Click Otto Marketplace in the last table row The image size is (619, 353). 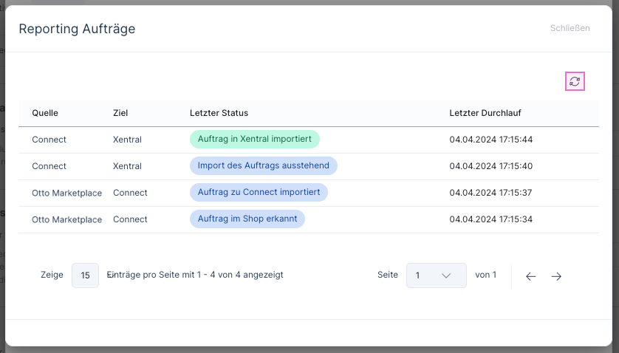[66, 219]
